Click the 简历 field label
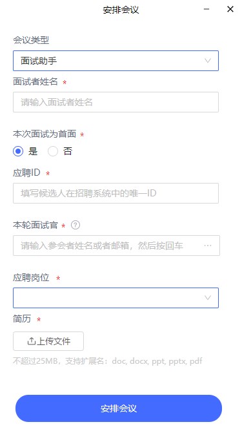 click(22, 319)
